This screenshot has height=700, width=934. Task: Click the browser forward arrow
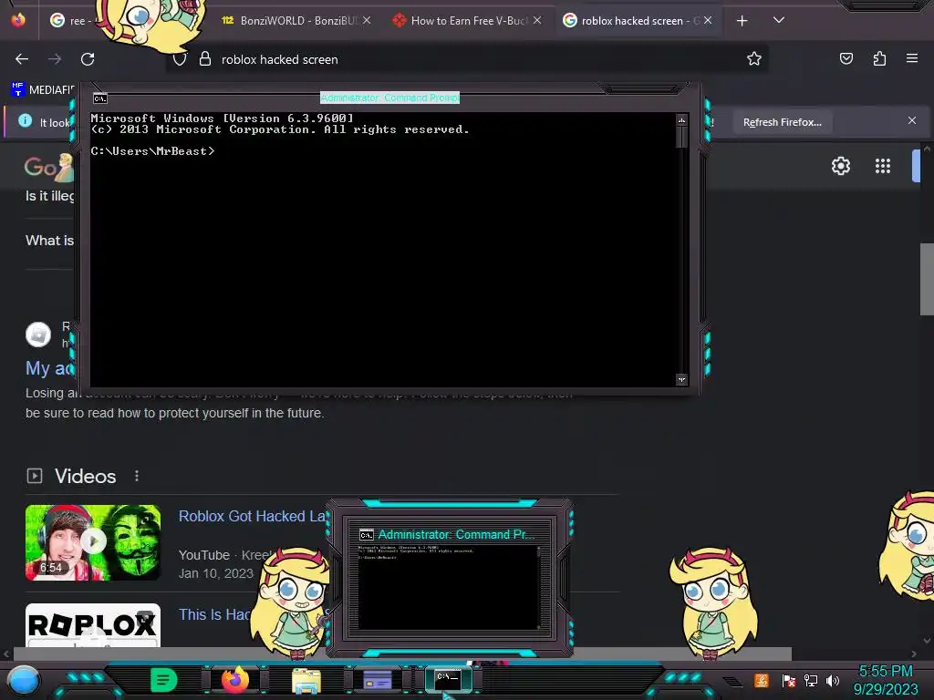55,59
